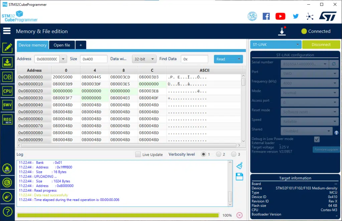This screenshot has width=342, height=221.
Task: Open the beta bug icon in sidebar
Action: 7,169
